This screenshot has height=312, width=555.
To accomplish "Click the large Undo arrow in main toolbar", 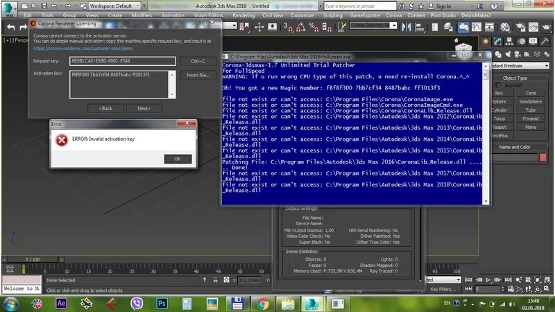I will 11,27.
